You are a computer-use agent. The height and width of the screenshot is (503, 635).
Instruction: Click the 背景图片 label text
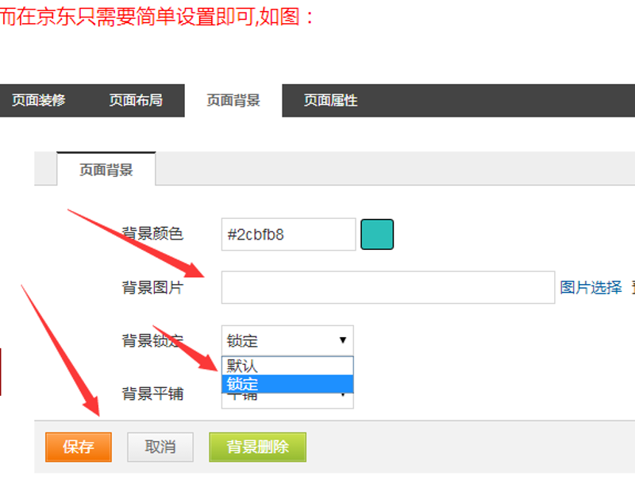click(152, 287)
